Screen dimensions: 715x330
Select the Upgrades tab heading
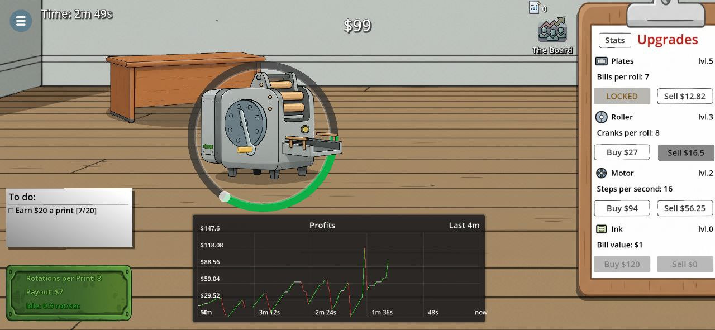[x=667, y=40]
